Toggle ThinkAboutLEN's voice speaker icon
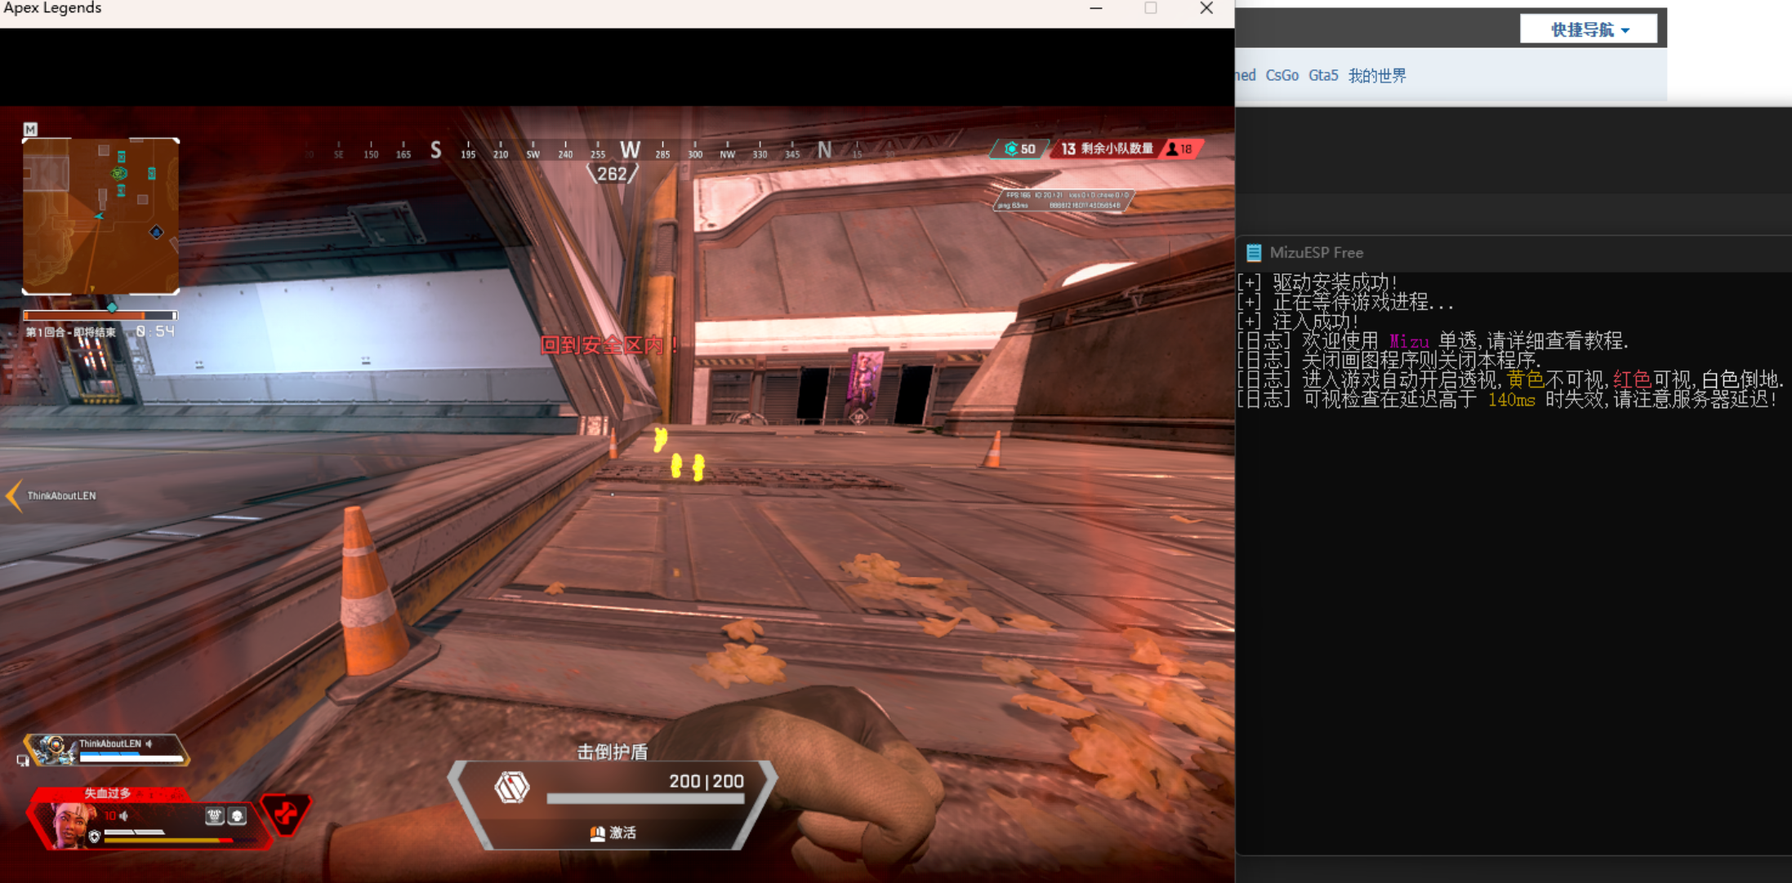 149,743
